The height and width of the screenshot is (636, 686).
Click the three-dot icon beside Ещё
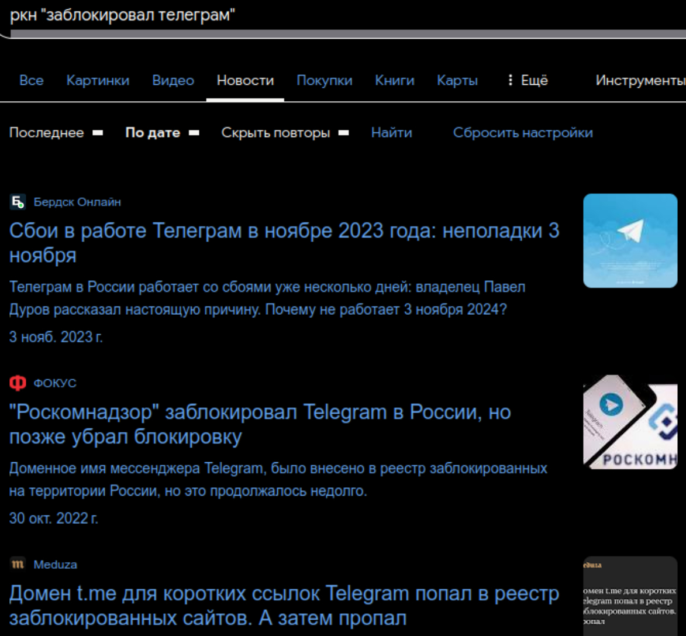click(x=510, y=80)
